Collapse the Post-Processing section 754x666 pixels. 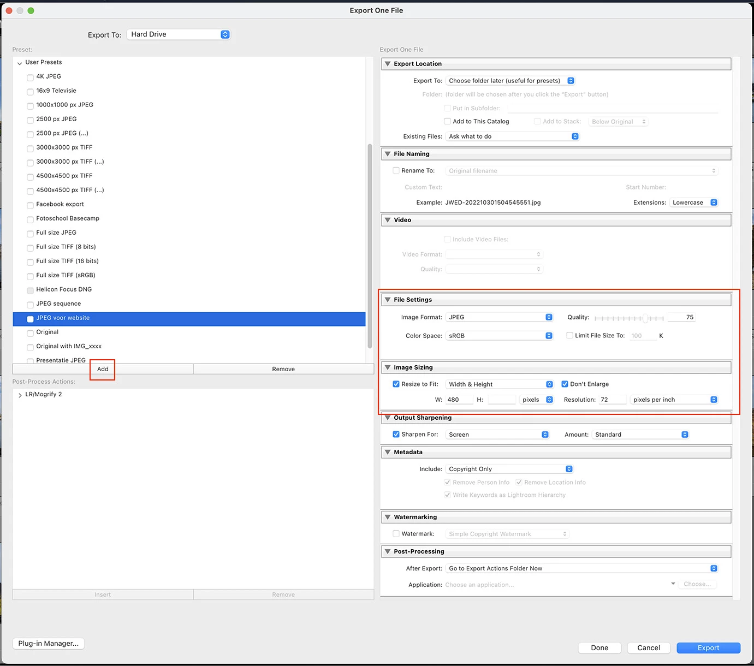(388, 551)
